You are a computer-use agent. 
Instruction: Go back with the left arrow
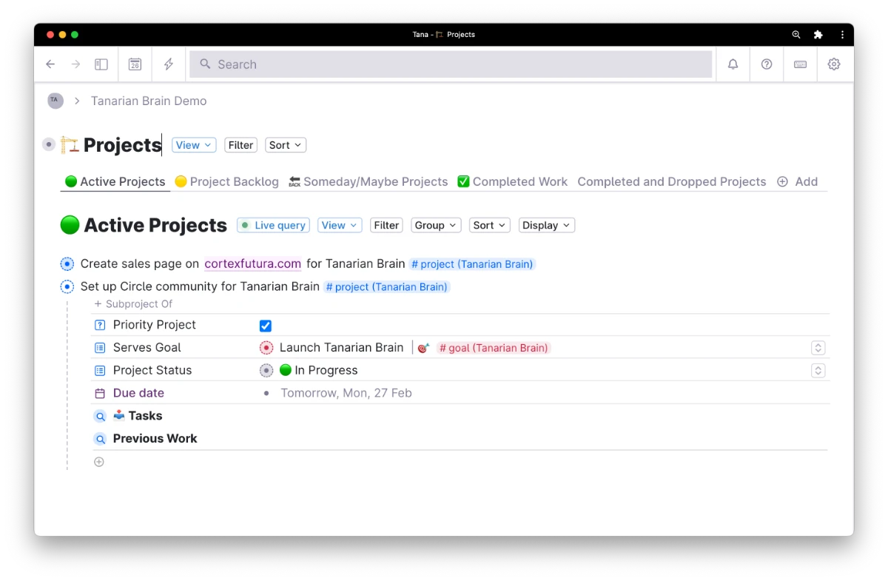pyautogui.click(x=50, y=64)
